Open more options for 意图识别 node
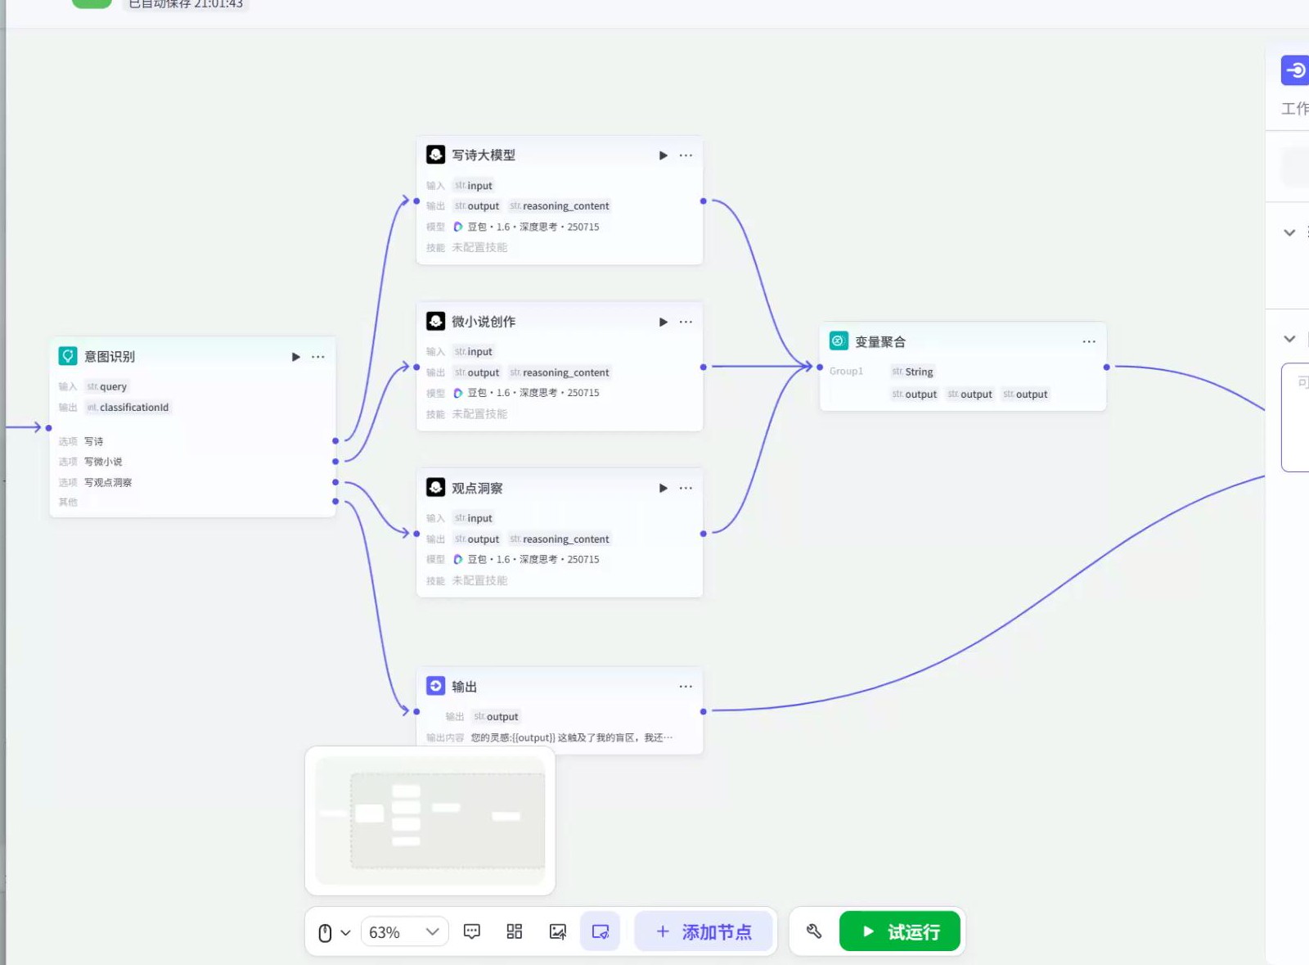This screenshot has width=1309, height=965. [x=318, y=357]
